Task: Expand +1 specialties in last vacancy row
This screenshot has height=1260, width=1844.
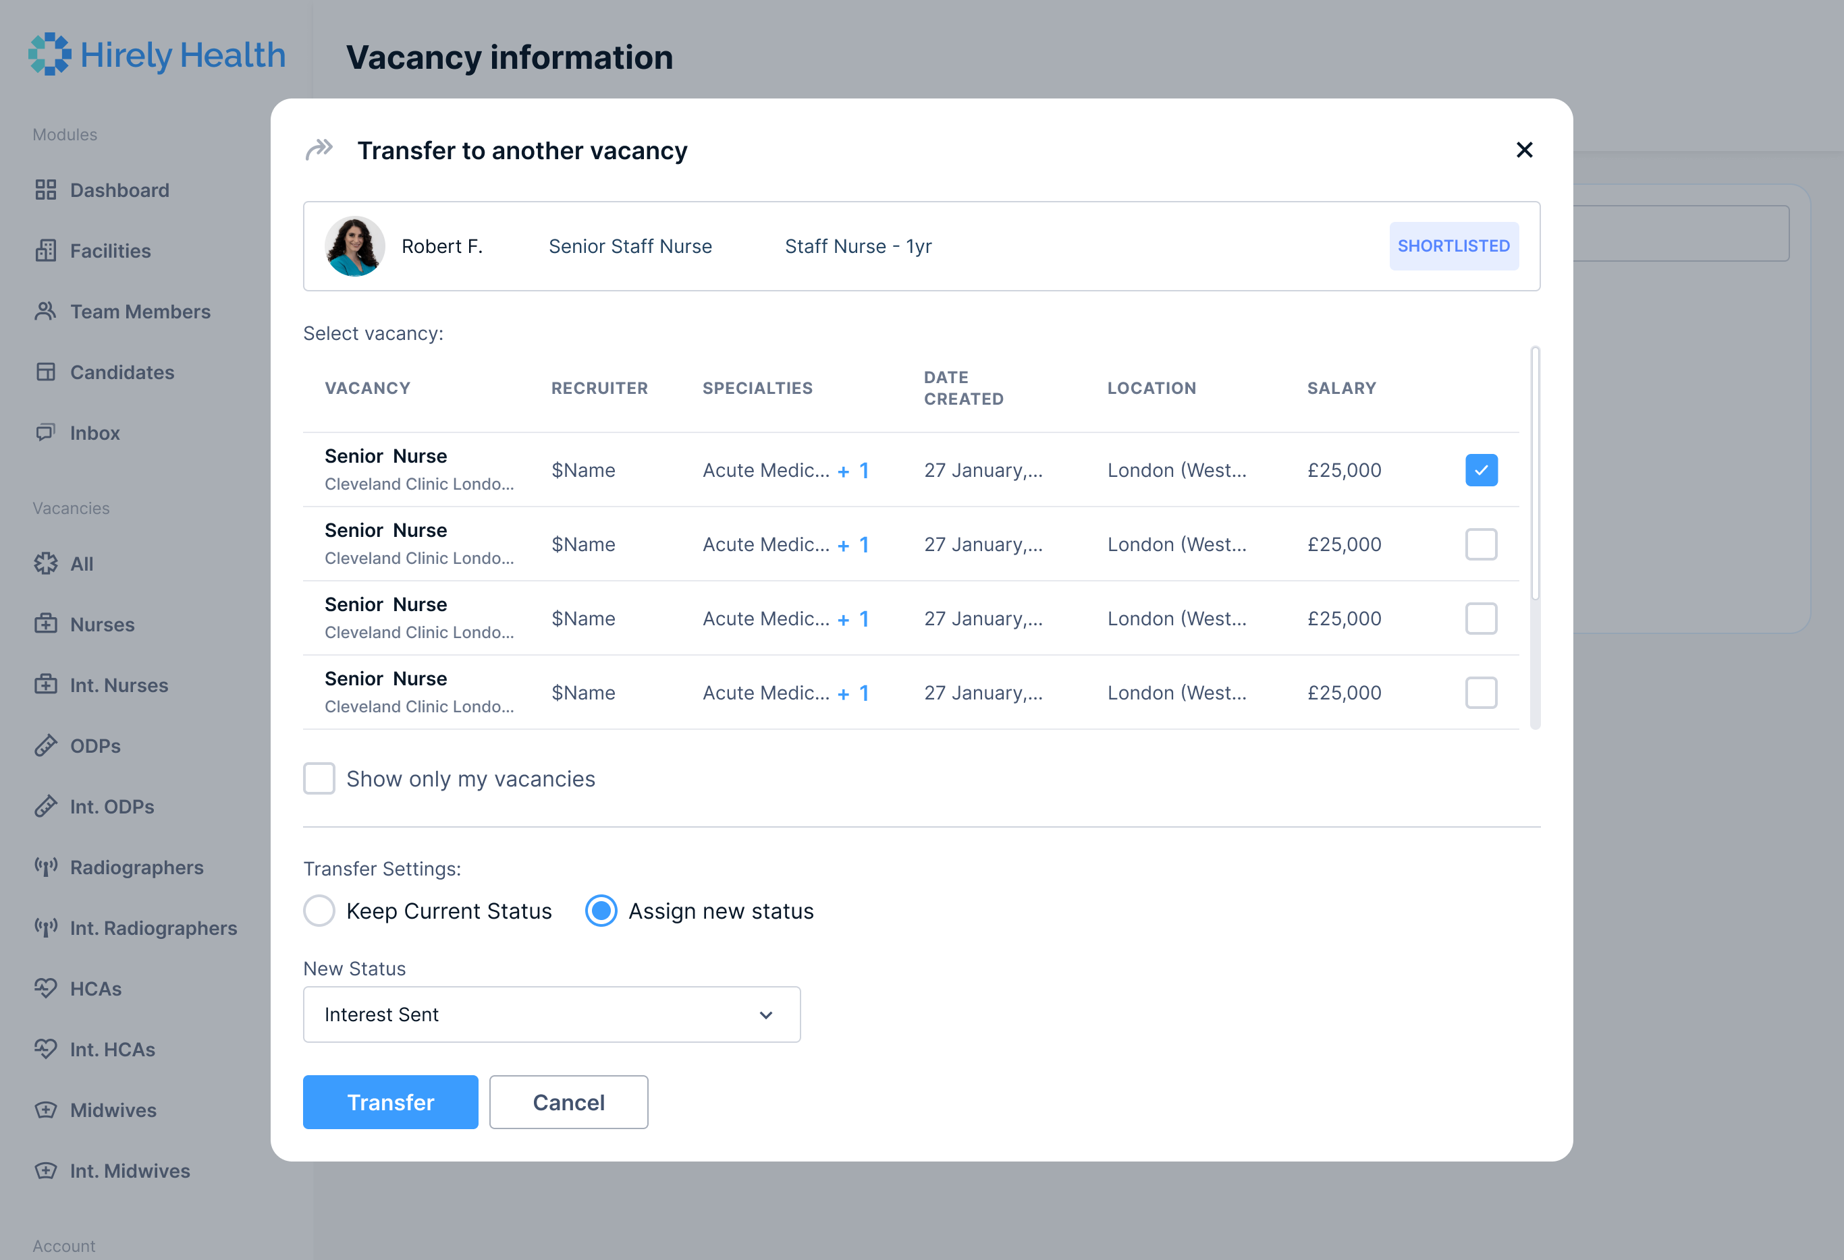Action: (854, 693)
